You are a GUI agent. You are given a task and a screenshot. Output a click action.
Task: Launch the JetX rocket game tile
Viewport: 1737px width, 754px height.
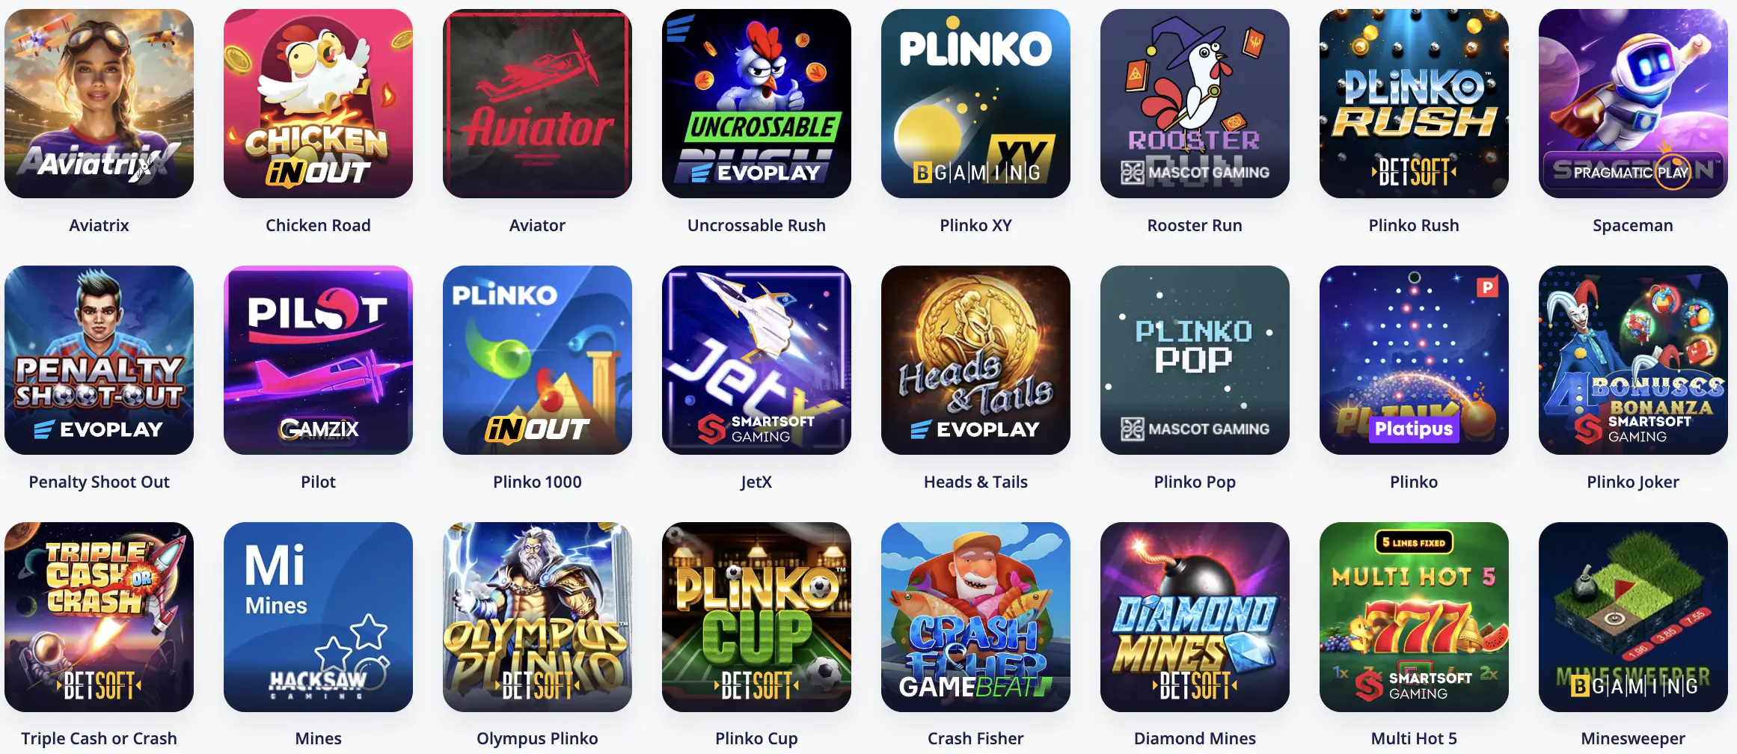tap(756, 360)
